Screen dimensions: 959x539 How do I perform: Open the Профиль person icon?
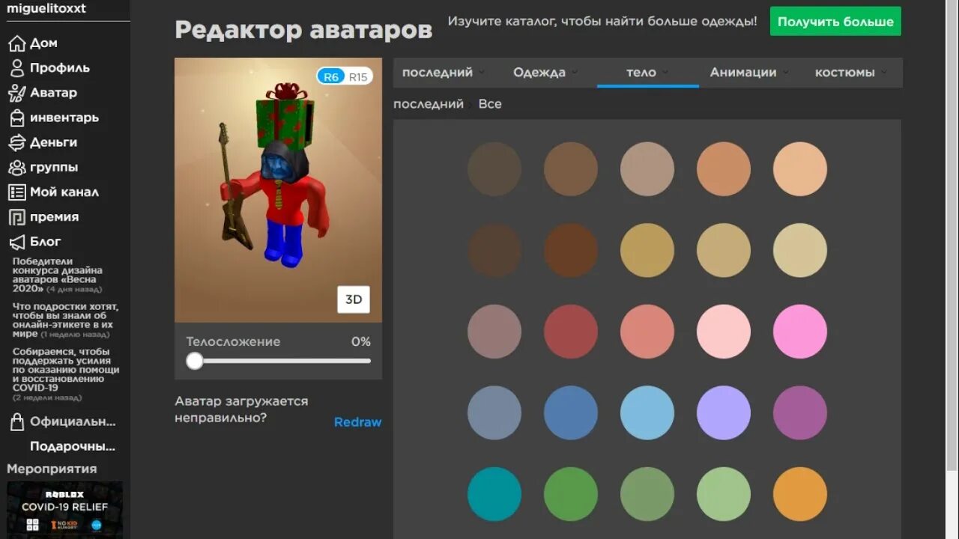(16, 68)
